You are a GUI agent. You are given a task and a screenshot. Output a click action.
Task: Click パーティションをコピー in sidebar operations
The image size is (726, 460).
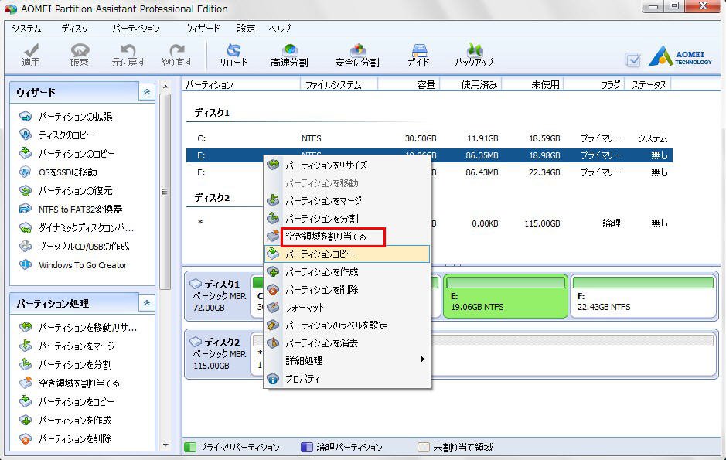(77, 402)
